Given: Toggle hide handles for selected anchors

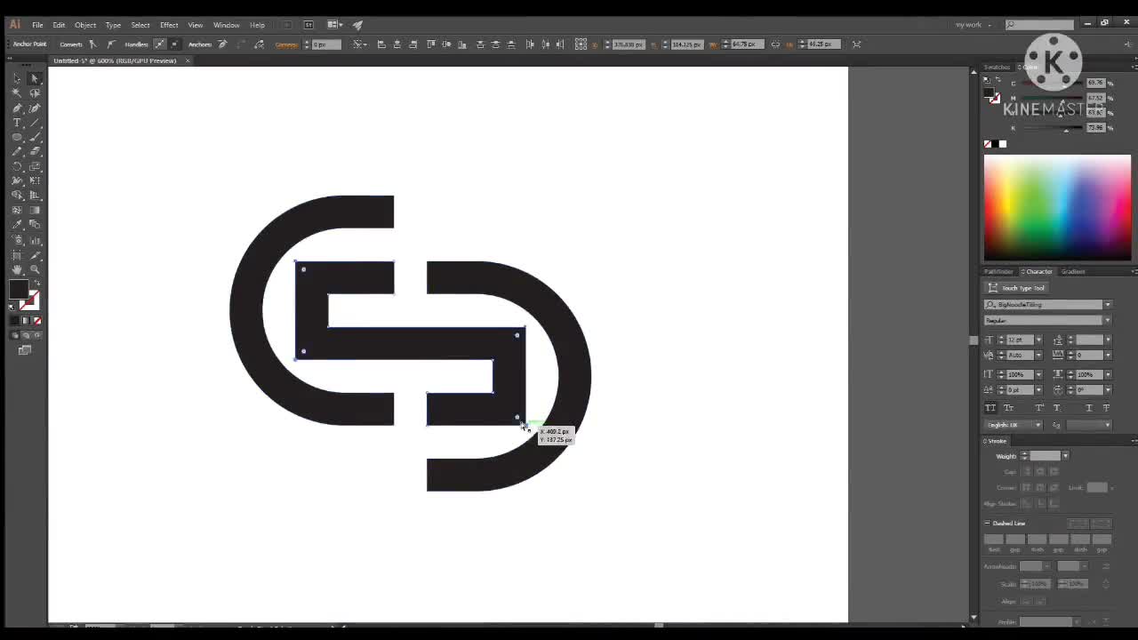Looking at the screenshot, I should pyautogui.click(x=173, y=44).
